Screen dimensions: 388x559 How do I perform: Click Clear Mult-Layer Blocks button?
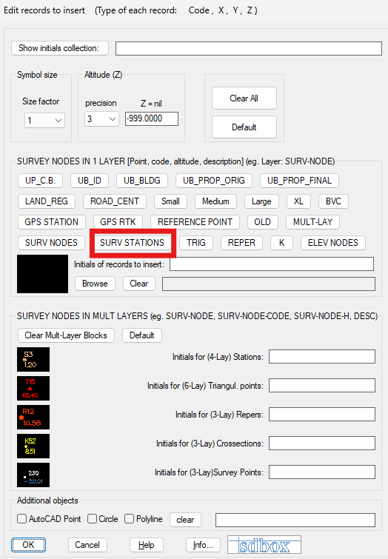coord(66,335)
